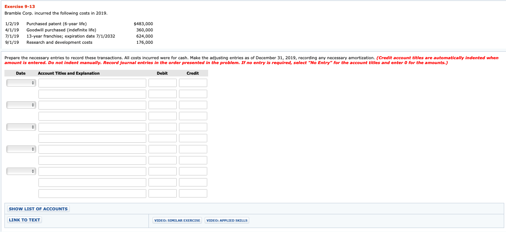The image size is (506, 232).
Task: Focus the Debit field beside the fifth Date dropdown
Action: pos(163,171)
